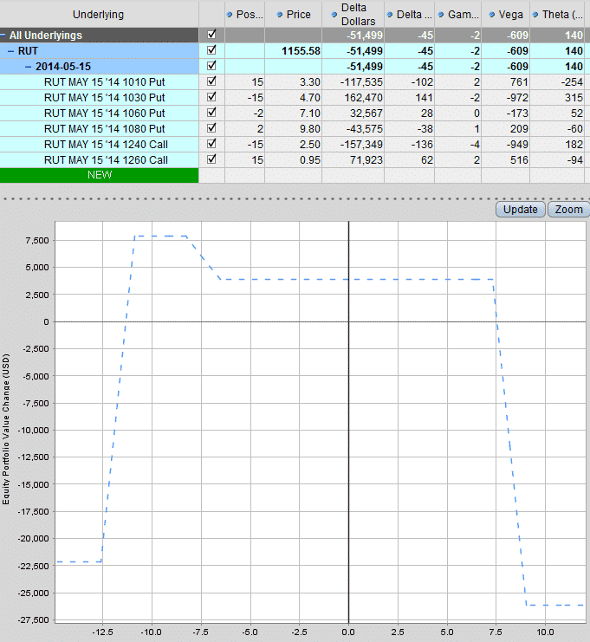Image resolution: width=590 pixels, height=642 pixels.
Task: Uncheck the 1010 Put checkbox
Action: (211, 81)
